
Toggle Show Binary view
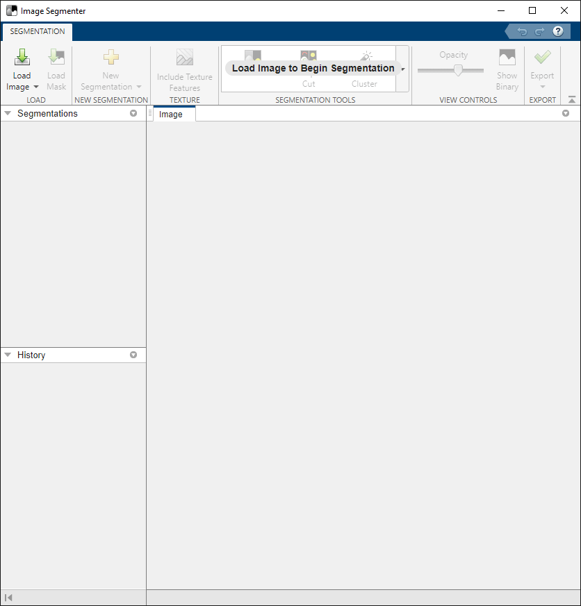(x=507, y=69)
